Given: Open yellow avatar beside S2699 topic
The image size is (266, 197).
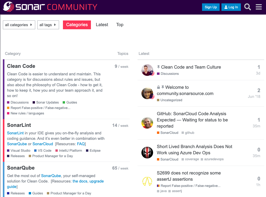Looking at the screenshot, I should click(x=147, y=181).
